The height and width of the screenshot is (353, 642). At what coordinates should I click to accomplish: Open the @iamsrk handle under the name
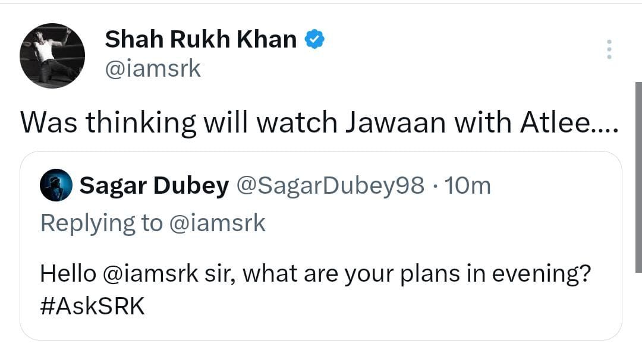153,69
